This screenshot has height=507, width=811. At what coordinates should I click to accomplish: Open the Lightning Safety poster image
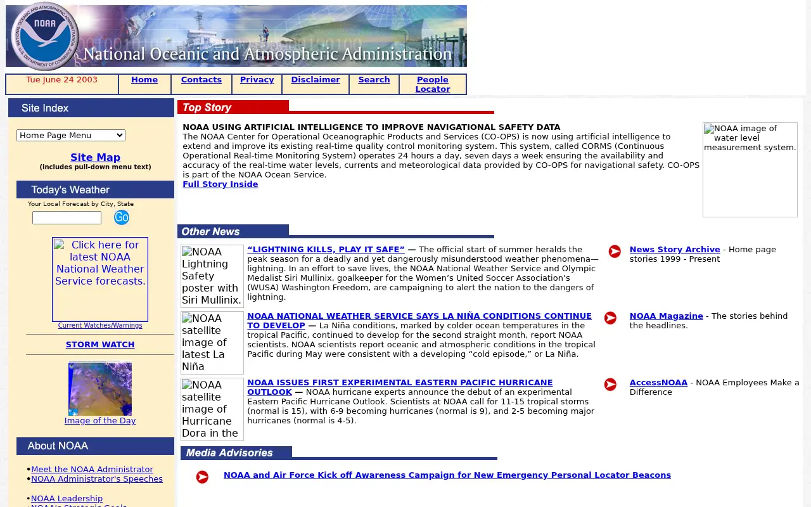[x=212, y=276]
